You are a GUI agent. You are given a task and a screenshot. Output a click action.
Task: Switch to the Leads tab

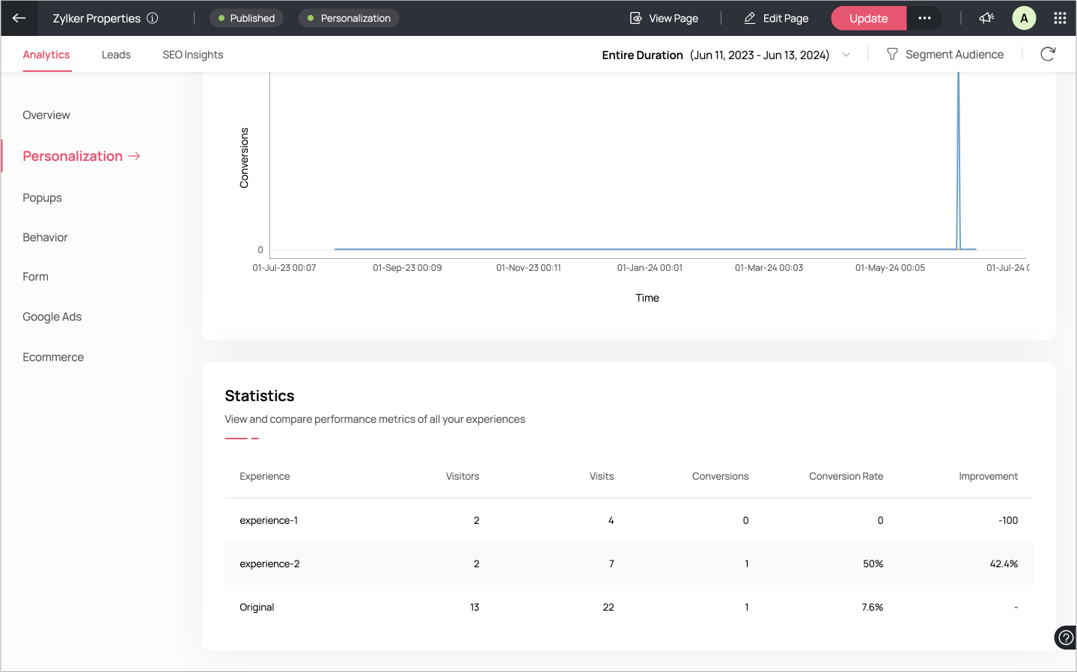click(116, 55)
